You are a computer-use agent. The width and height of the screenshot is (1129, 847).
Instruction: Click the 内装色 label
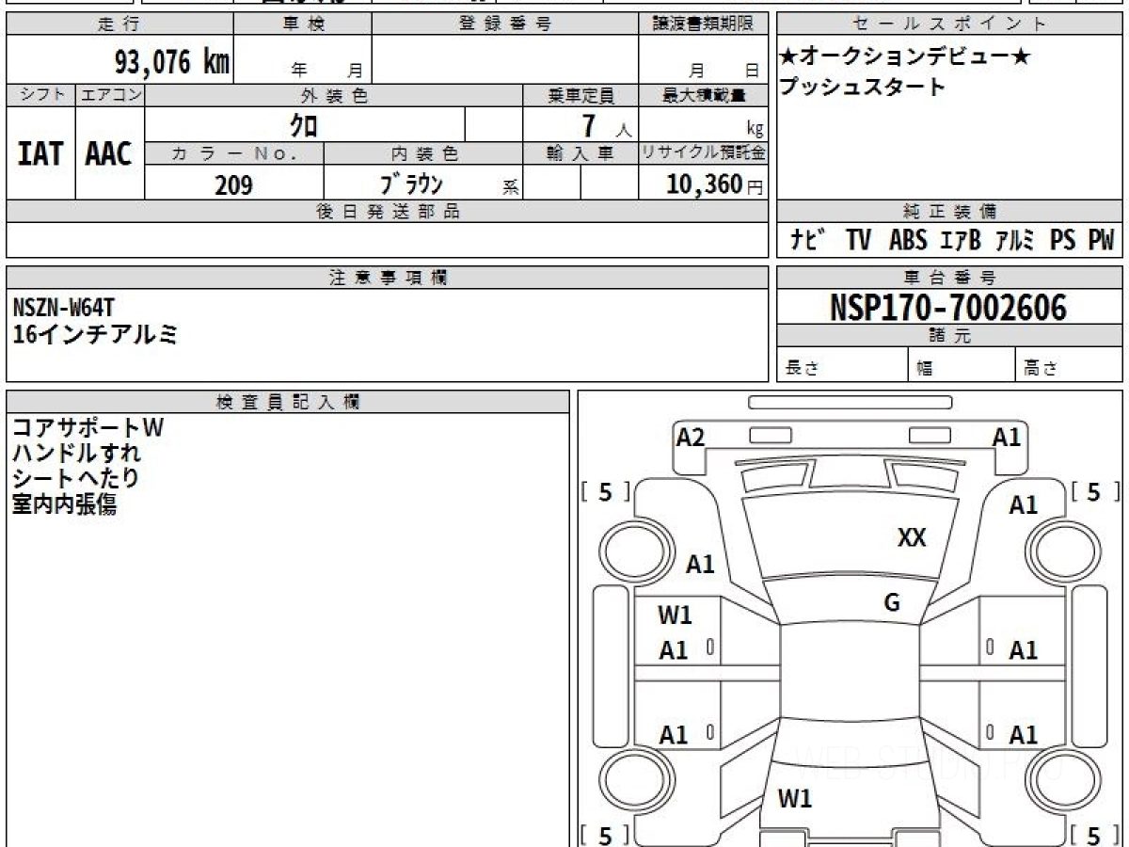tap(423, 153)
